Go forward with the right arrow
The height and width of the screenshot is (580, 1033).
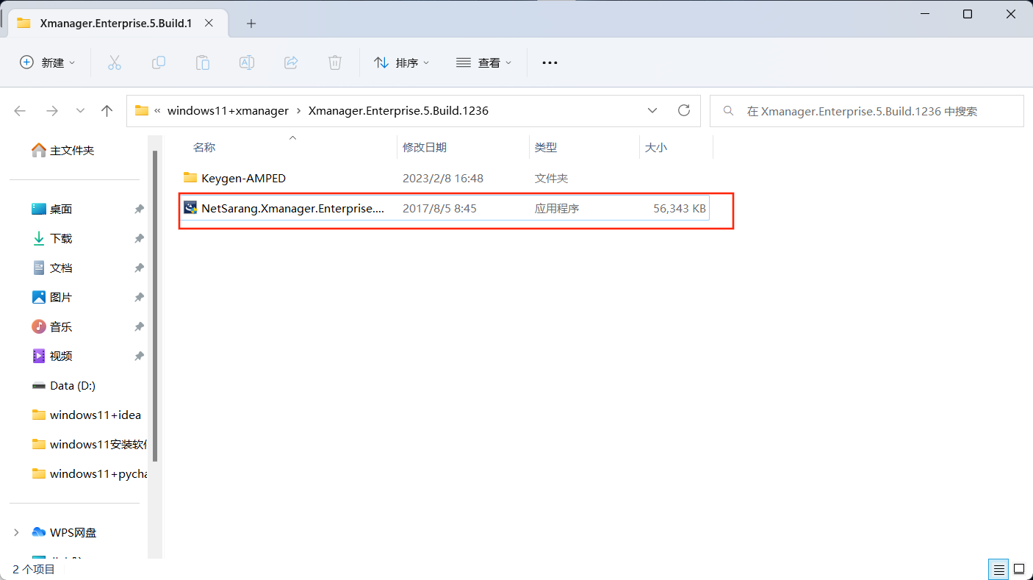tap(52, 111)
